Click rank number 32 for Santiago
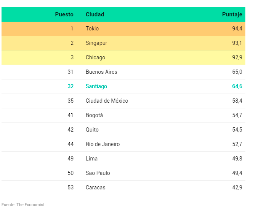 (70, 86)
